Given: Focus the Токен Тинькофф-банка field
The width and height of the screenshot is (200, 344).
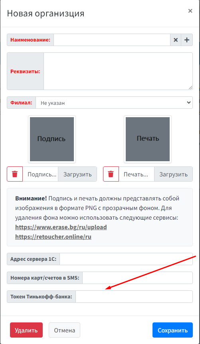Looking at the screenshot, I should click(134, 297).
